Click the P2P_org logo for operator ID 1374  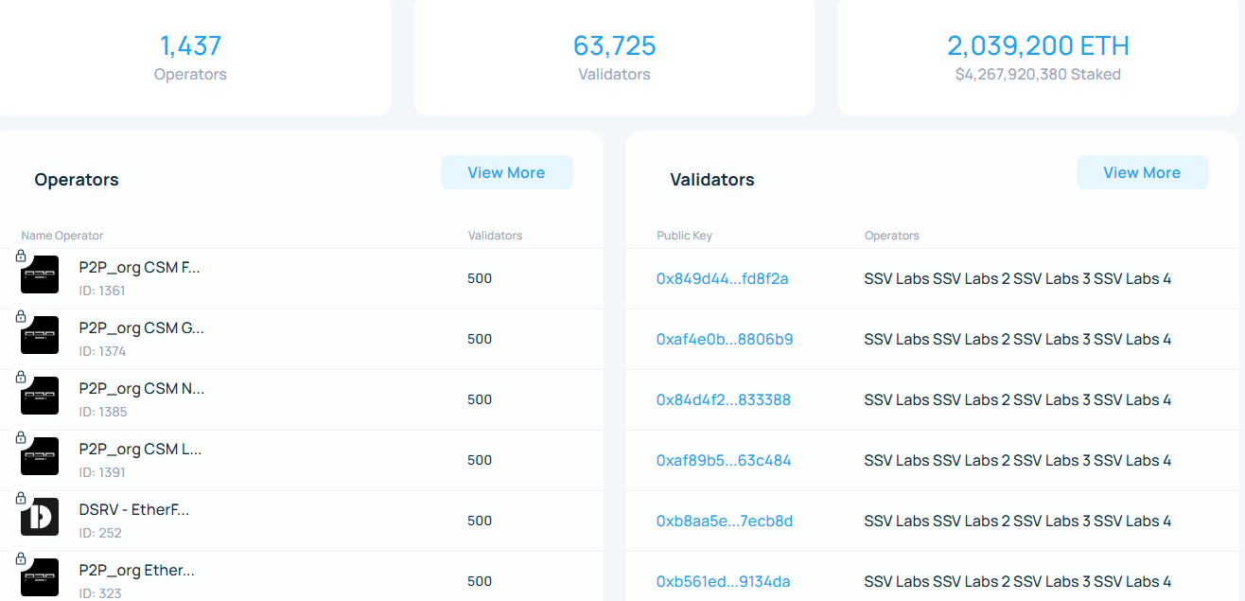(40, 336)
